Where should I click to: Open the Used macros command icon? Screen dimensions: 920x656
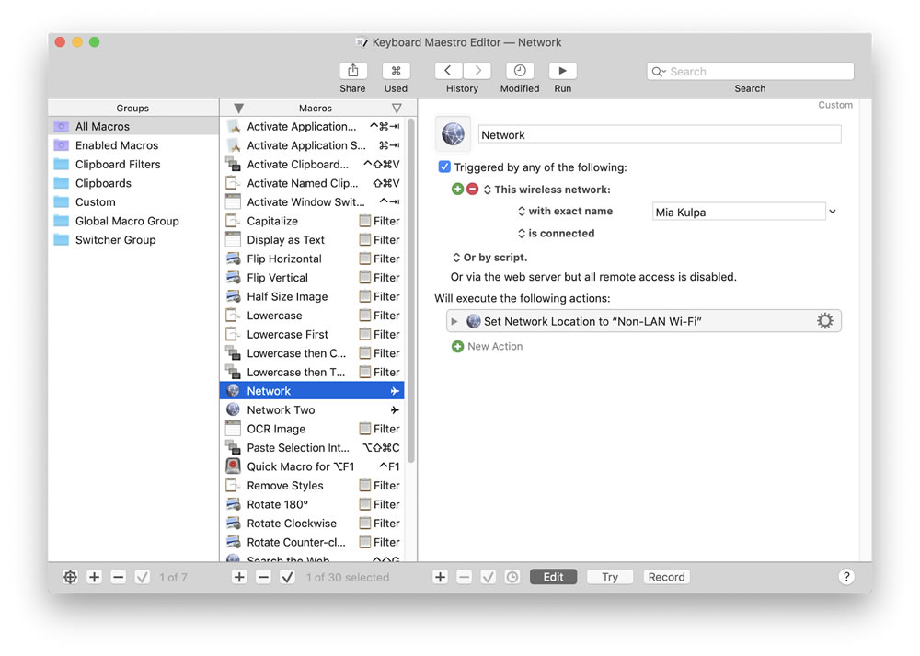[x=396, y=71]
